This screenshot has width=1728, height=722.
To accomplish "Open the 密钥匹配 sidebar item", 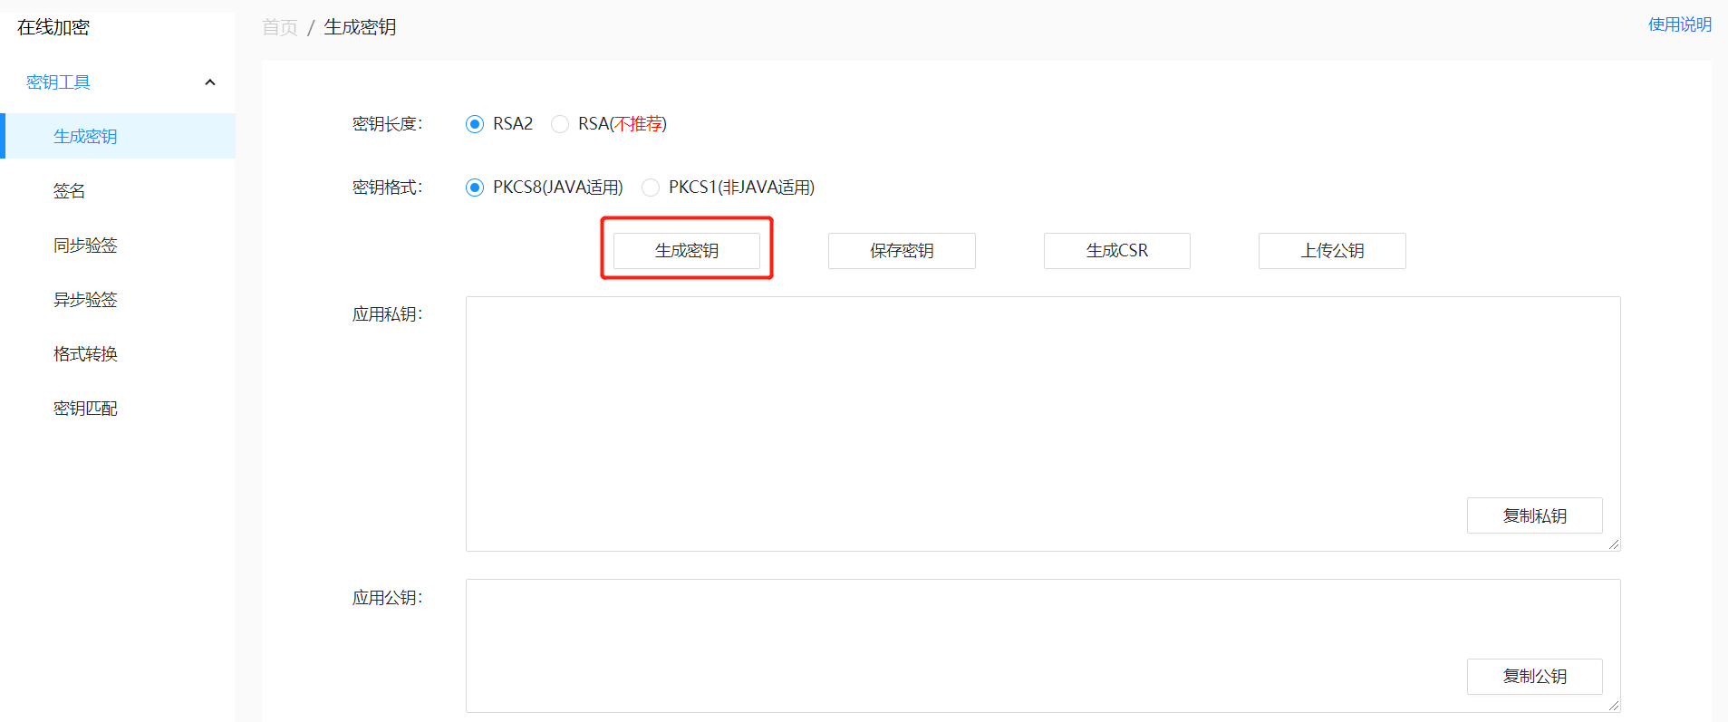I will tap(85, 409).
